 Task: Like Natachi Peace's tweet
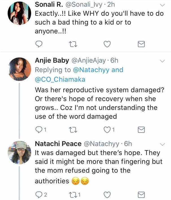click(x=107, y=194)
